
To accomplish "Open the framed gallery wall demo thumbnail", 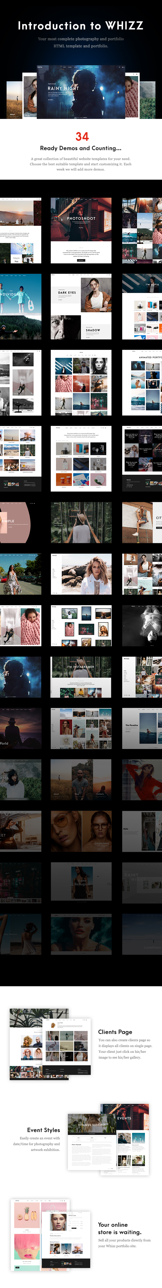I will click(81, 626).
